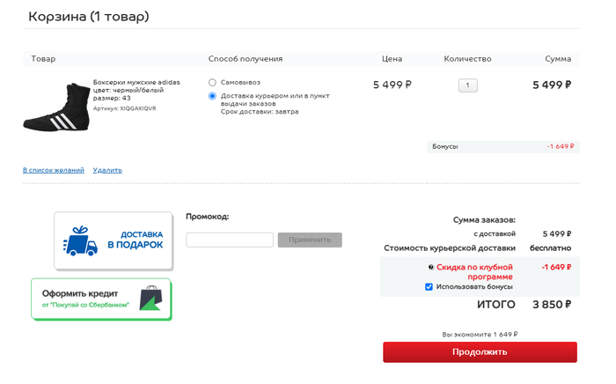Toggle the "Использовать бонусы" checkbox
The image size is (616, 384).
pos(429,287)
